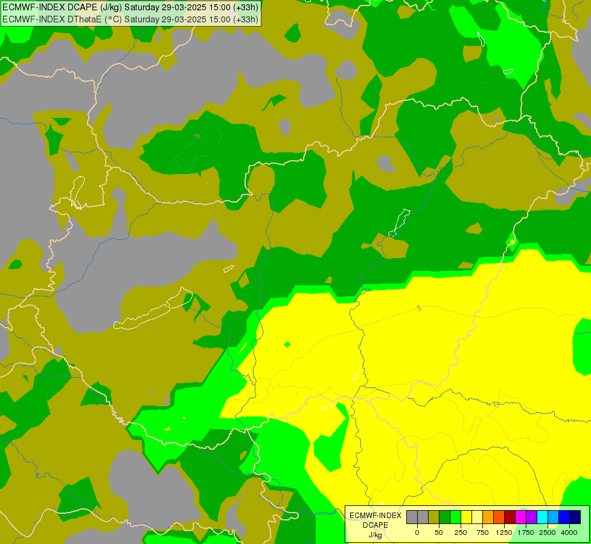591x544 pixels.
Task: Click the ECMWF-INDEX label in the legend
Action: pyautogui.click(x=375, y=516)
